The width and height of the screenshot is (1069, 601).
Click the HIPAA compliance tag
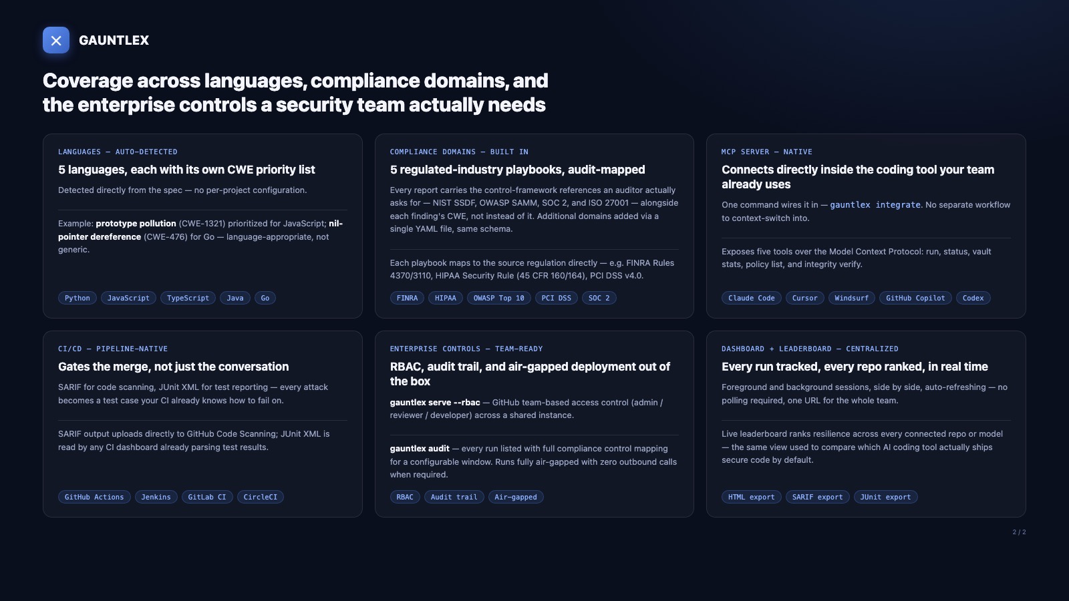pos(446,298)
